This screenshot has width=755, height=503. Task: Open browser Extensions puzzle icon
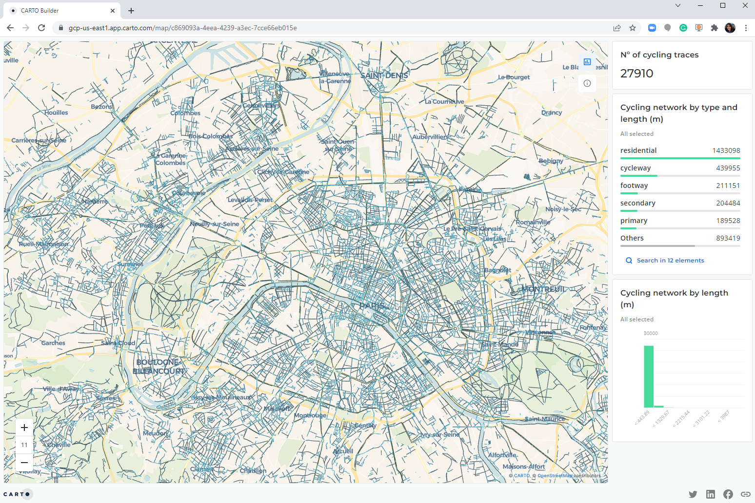tap(715, 28)
